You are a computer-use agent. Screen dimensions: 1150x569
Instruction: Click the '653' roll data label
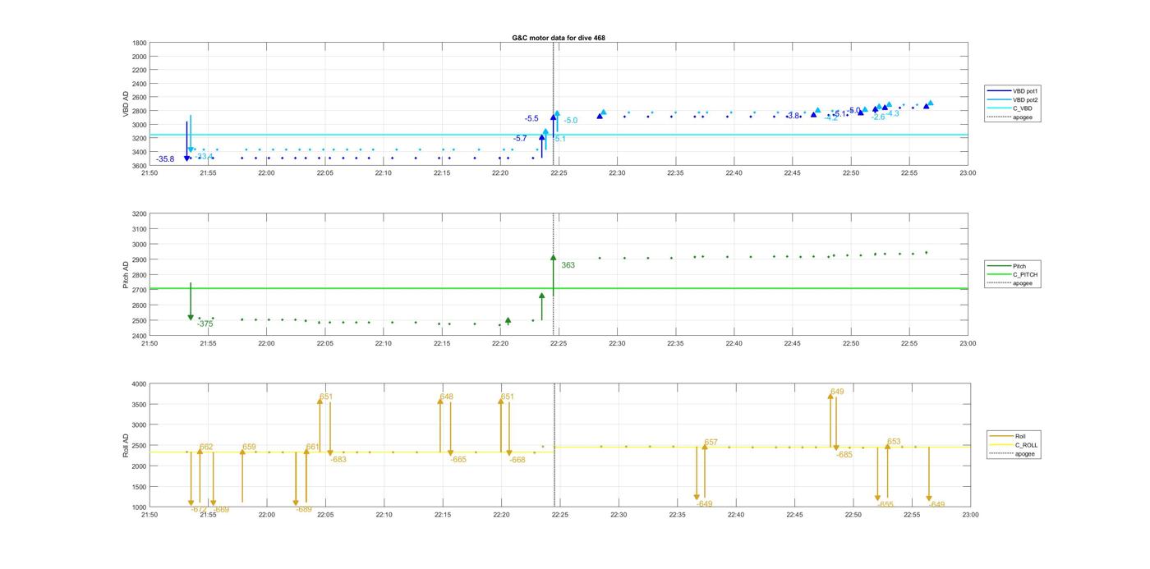(894, 442)
